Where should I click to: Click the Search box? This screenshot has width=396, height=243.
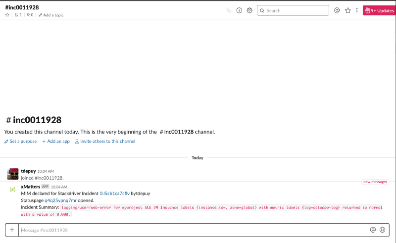tap(293, 10)
